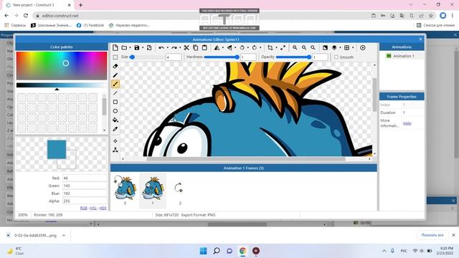Enable the Smooth checkbox
The height and width of the screenshot is (258, 459).
[x=336, y=57]
